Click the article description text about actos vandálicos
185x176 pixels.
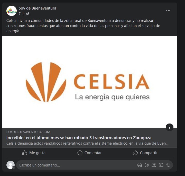87,143
